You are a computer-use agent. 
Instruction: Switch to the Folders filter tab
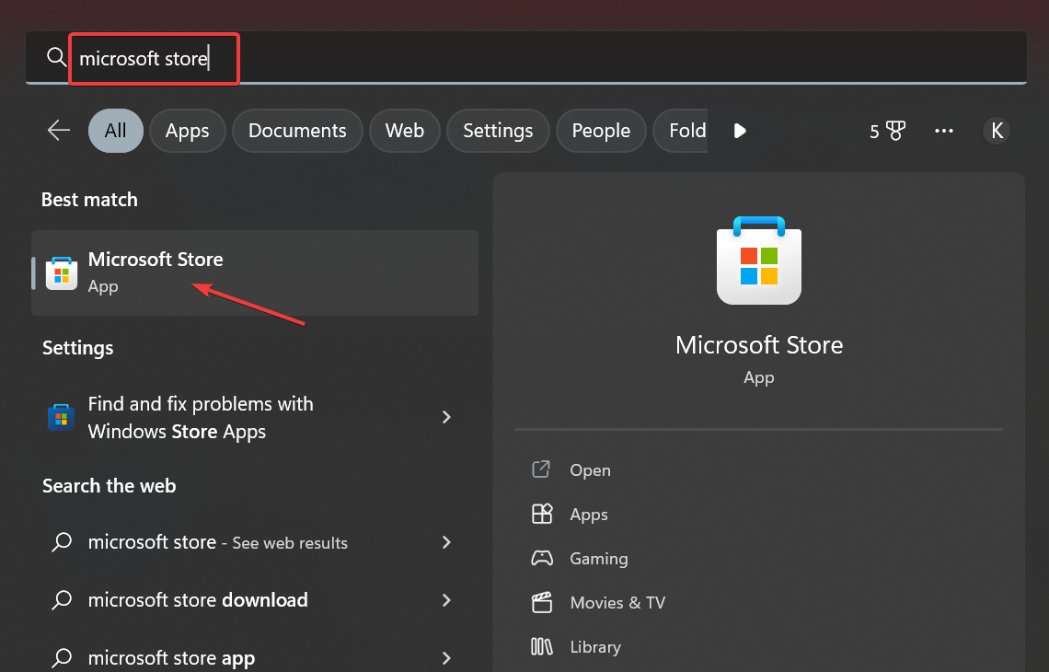pos(680,131)
